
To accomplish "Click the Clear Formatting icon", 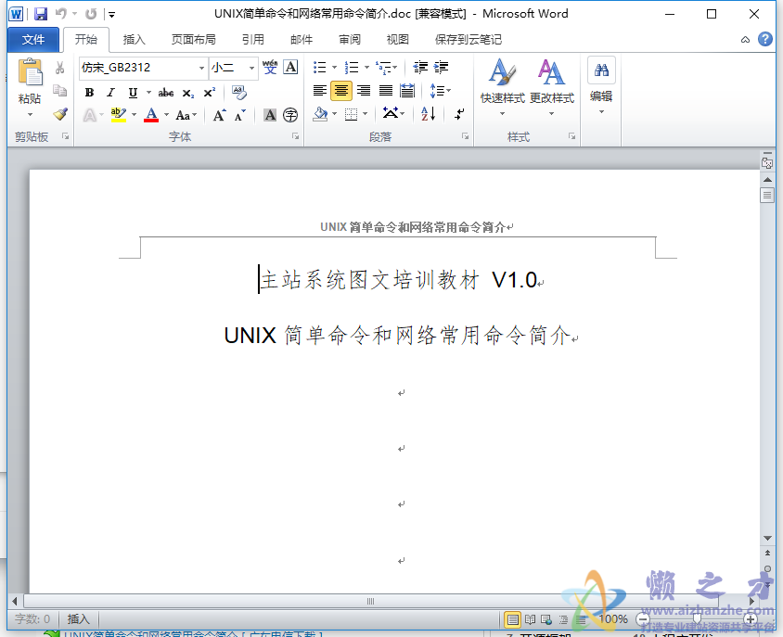I will [x=239, y=93].
